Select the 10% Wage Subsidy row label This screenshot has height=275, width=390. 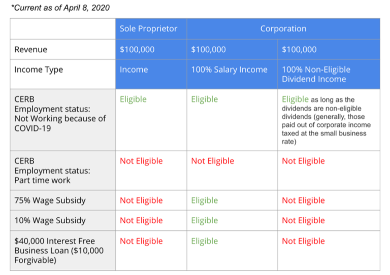[50, 220]
